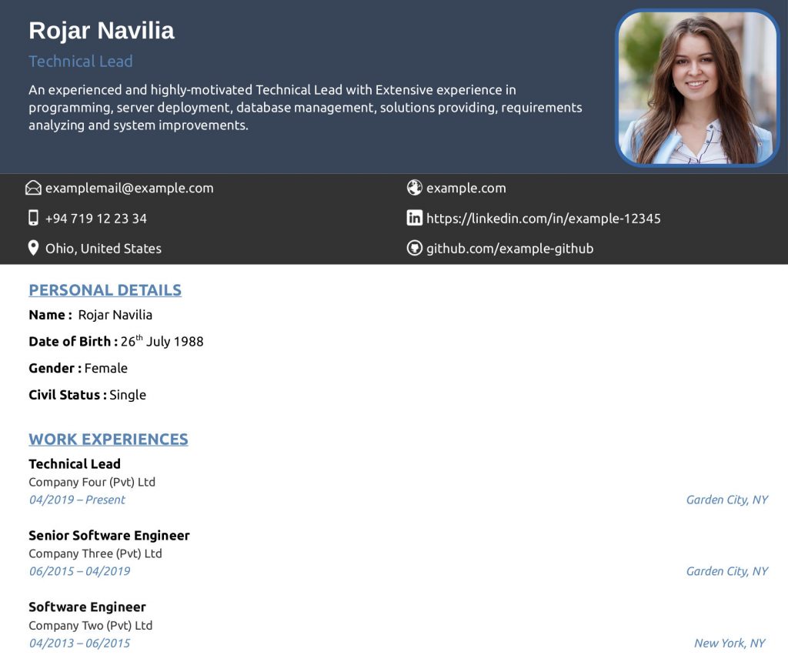The image size is (788, 662).
Task: Visit the example.com website link
Action: pyautogui.click(x=466, y=188)
